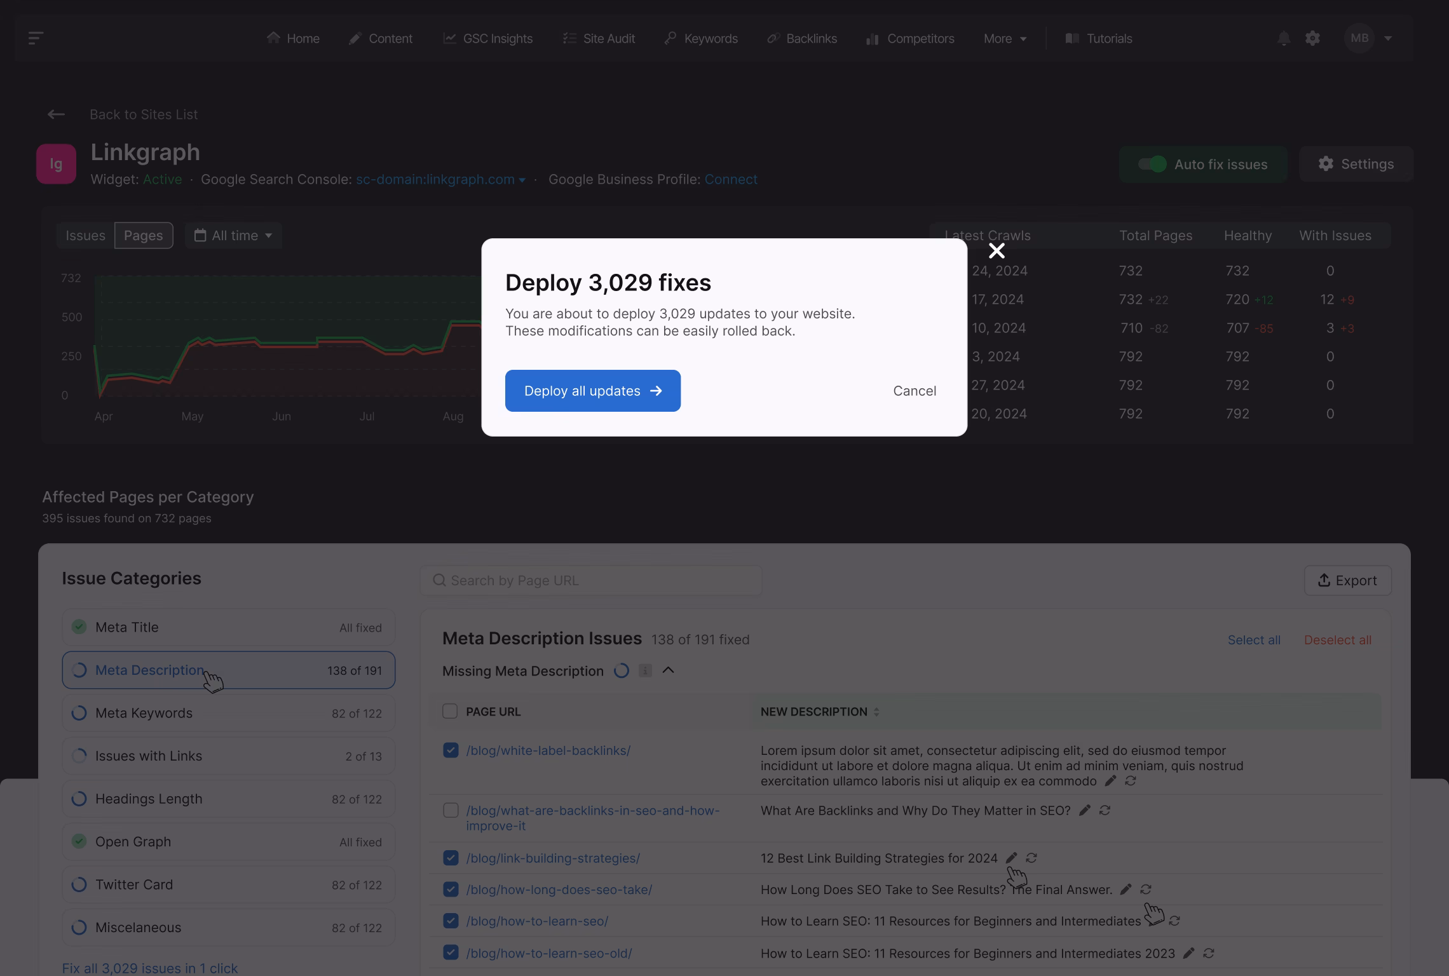
Task: Click the notifications bell icon
Action: tap(1283, 39)
